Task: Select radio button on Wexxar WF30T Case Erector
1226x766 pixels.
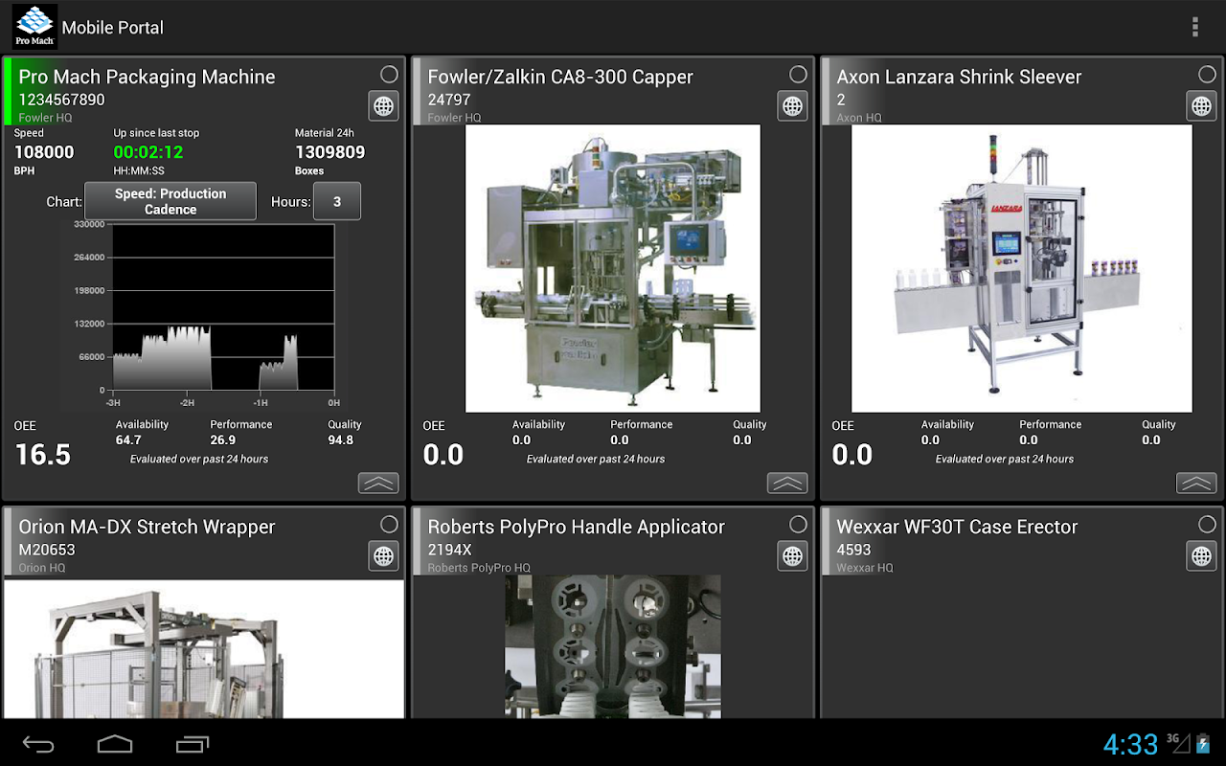Action: click(x=1207, y=525)
